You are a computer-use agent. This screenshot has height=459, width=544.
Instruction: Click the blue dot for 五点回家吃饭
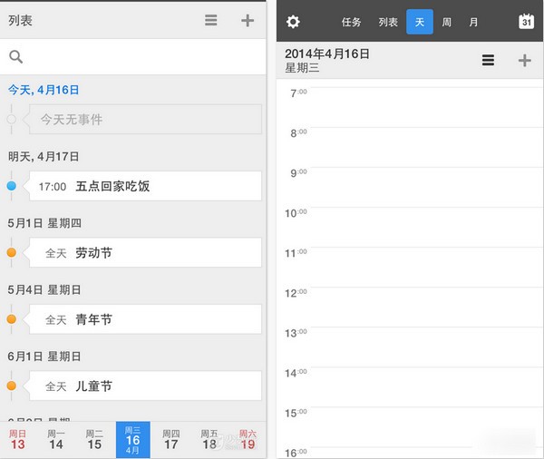pos(12,186)
